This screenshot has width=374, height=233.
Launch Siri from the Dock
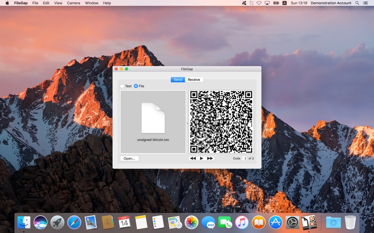[41, 222]
